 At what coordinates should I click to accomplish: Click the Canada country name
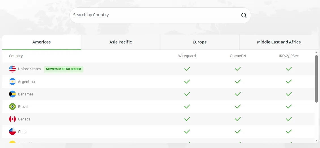click(x=24, y=119)
